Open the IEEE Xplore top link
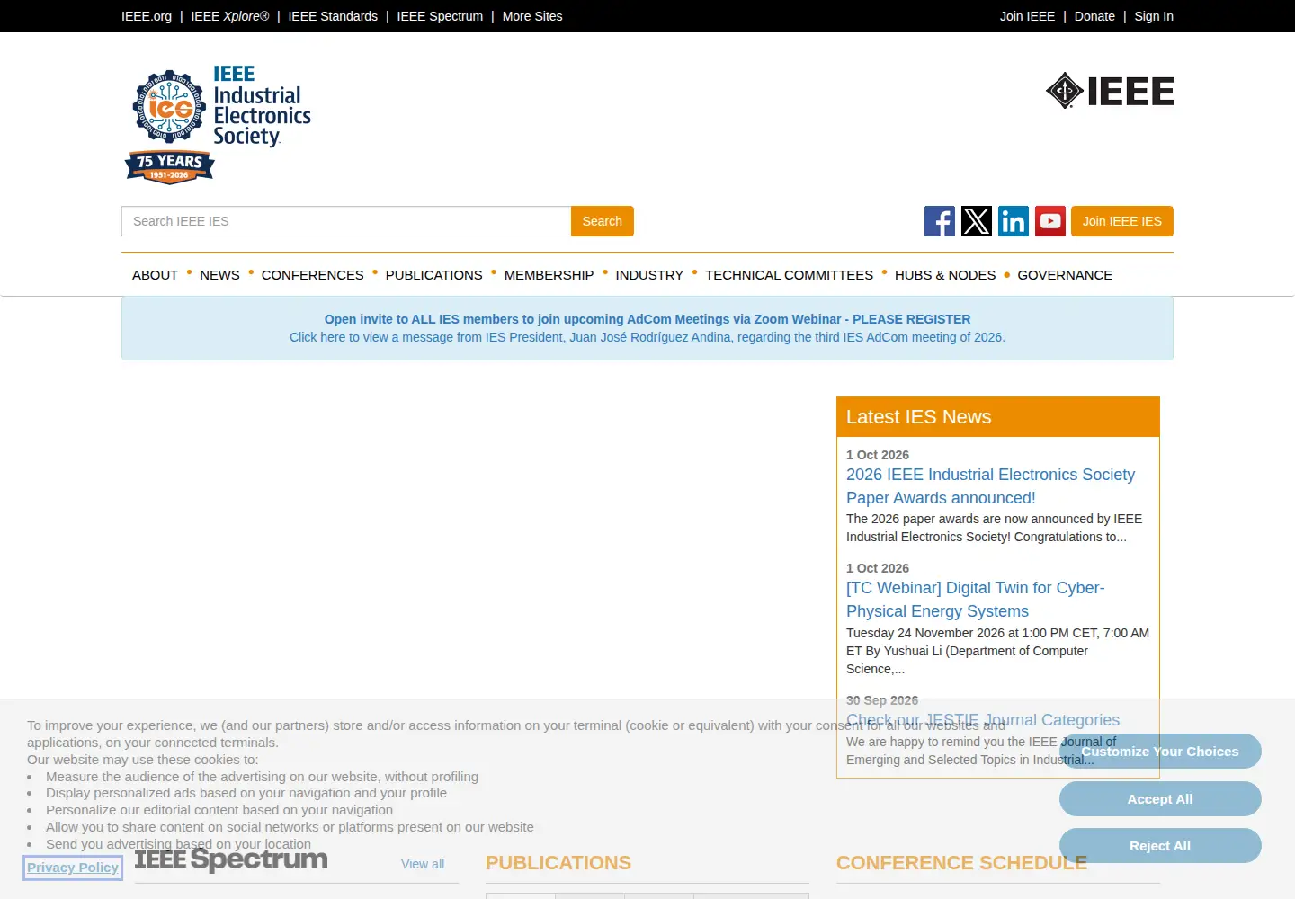The width and height of the screenshot is (1295, 899). pyautogui.click(x=230, y=16)
